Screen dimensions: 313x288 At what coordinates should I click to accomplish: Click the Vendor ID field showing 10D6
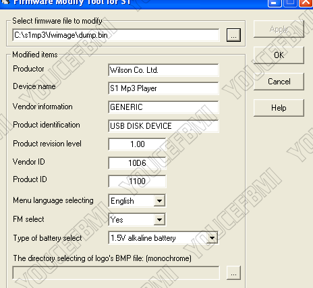tap(137, 163)
